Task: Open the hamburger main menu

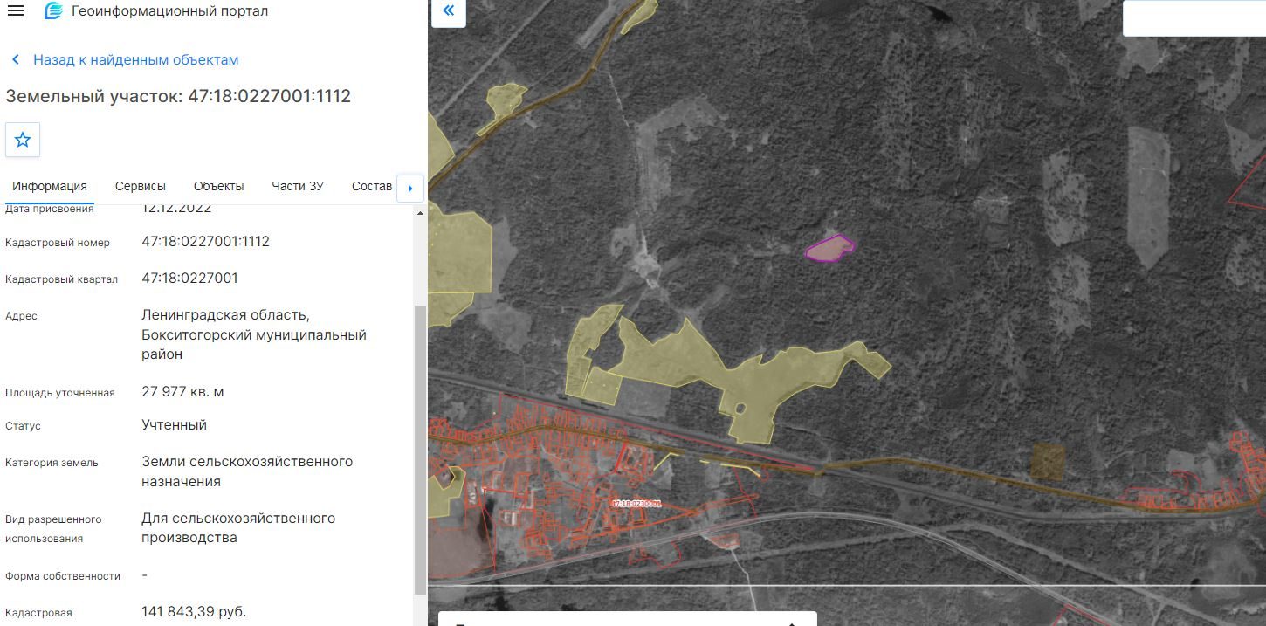Action: (x=16, y=11)
